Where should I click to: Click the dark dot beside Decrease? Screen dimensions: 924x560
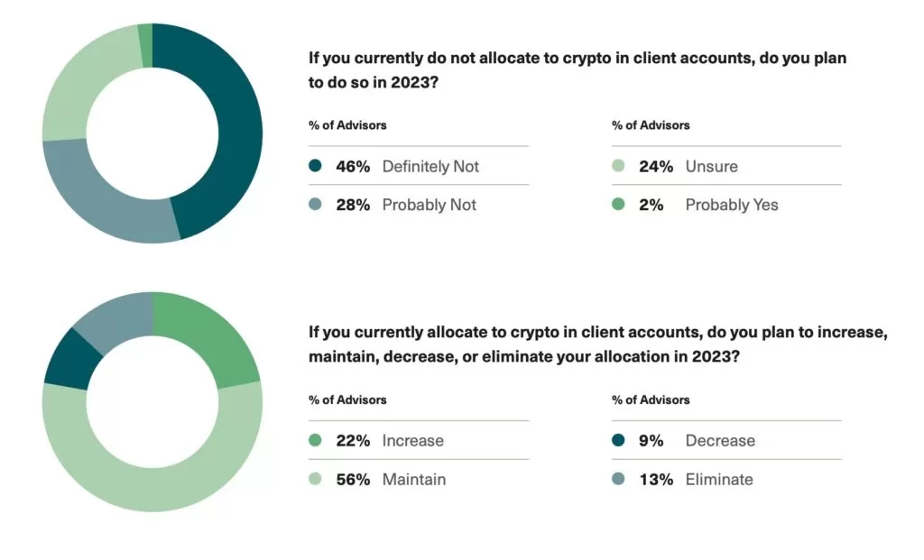(618, 441)
